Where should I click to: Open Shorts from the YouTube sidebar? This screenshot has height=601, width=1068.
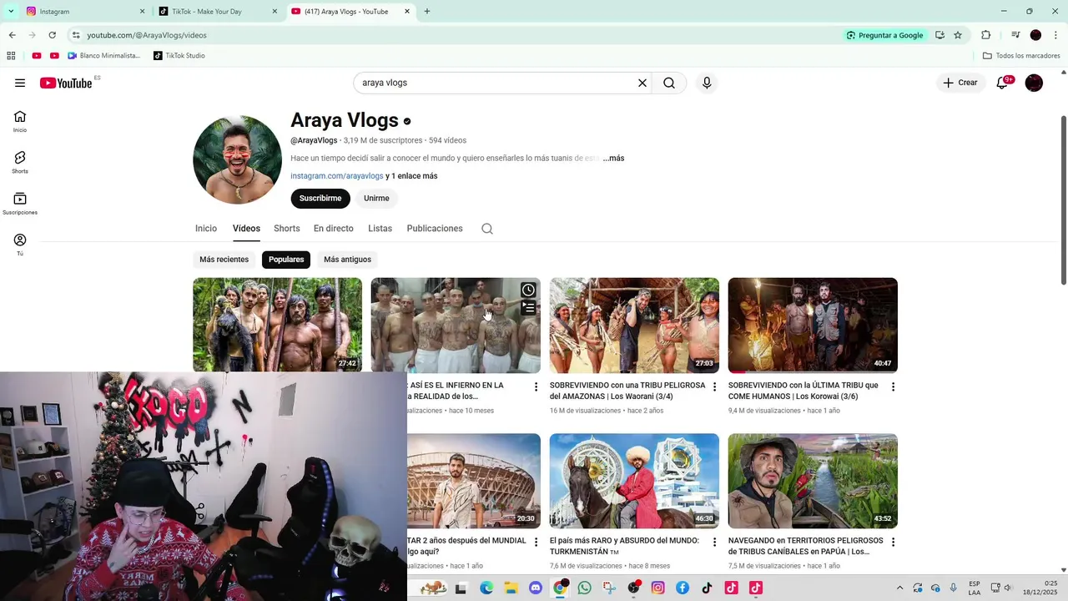click(20, 162)
